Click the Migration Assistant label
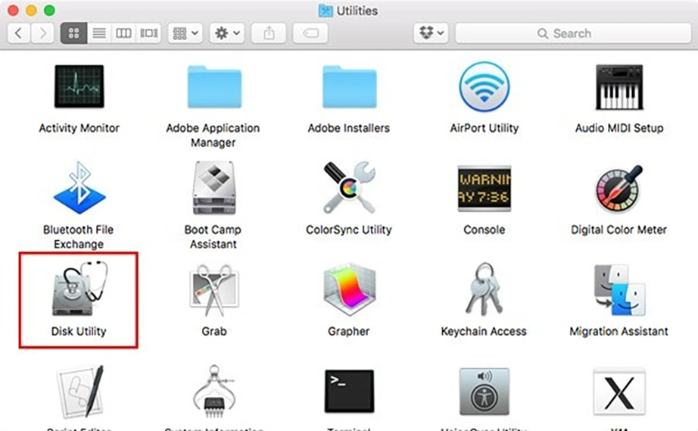 point(619,331)
